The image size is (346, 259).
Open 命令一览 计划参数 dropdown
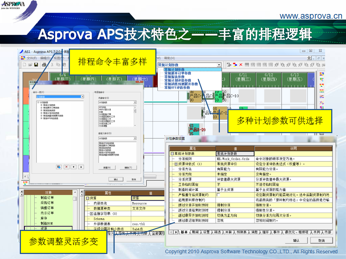pyautogui.click(x=60, y=97)
